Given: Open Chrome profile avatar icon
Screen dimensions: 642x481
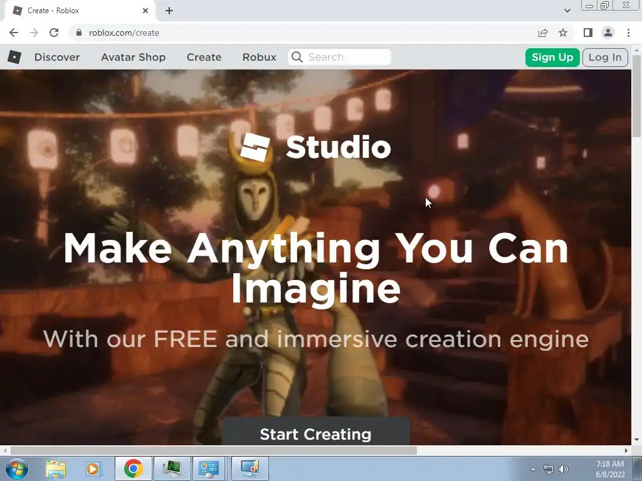Looking at the screenshot, I should click(x=608, y=33).
